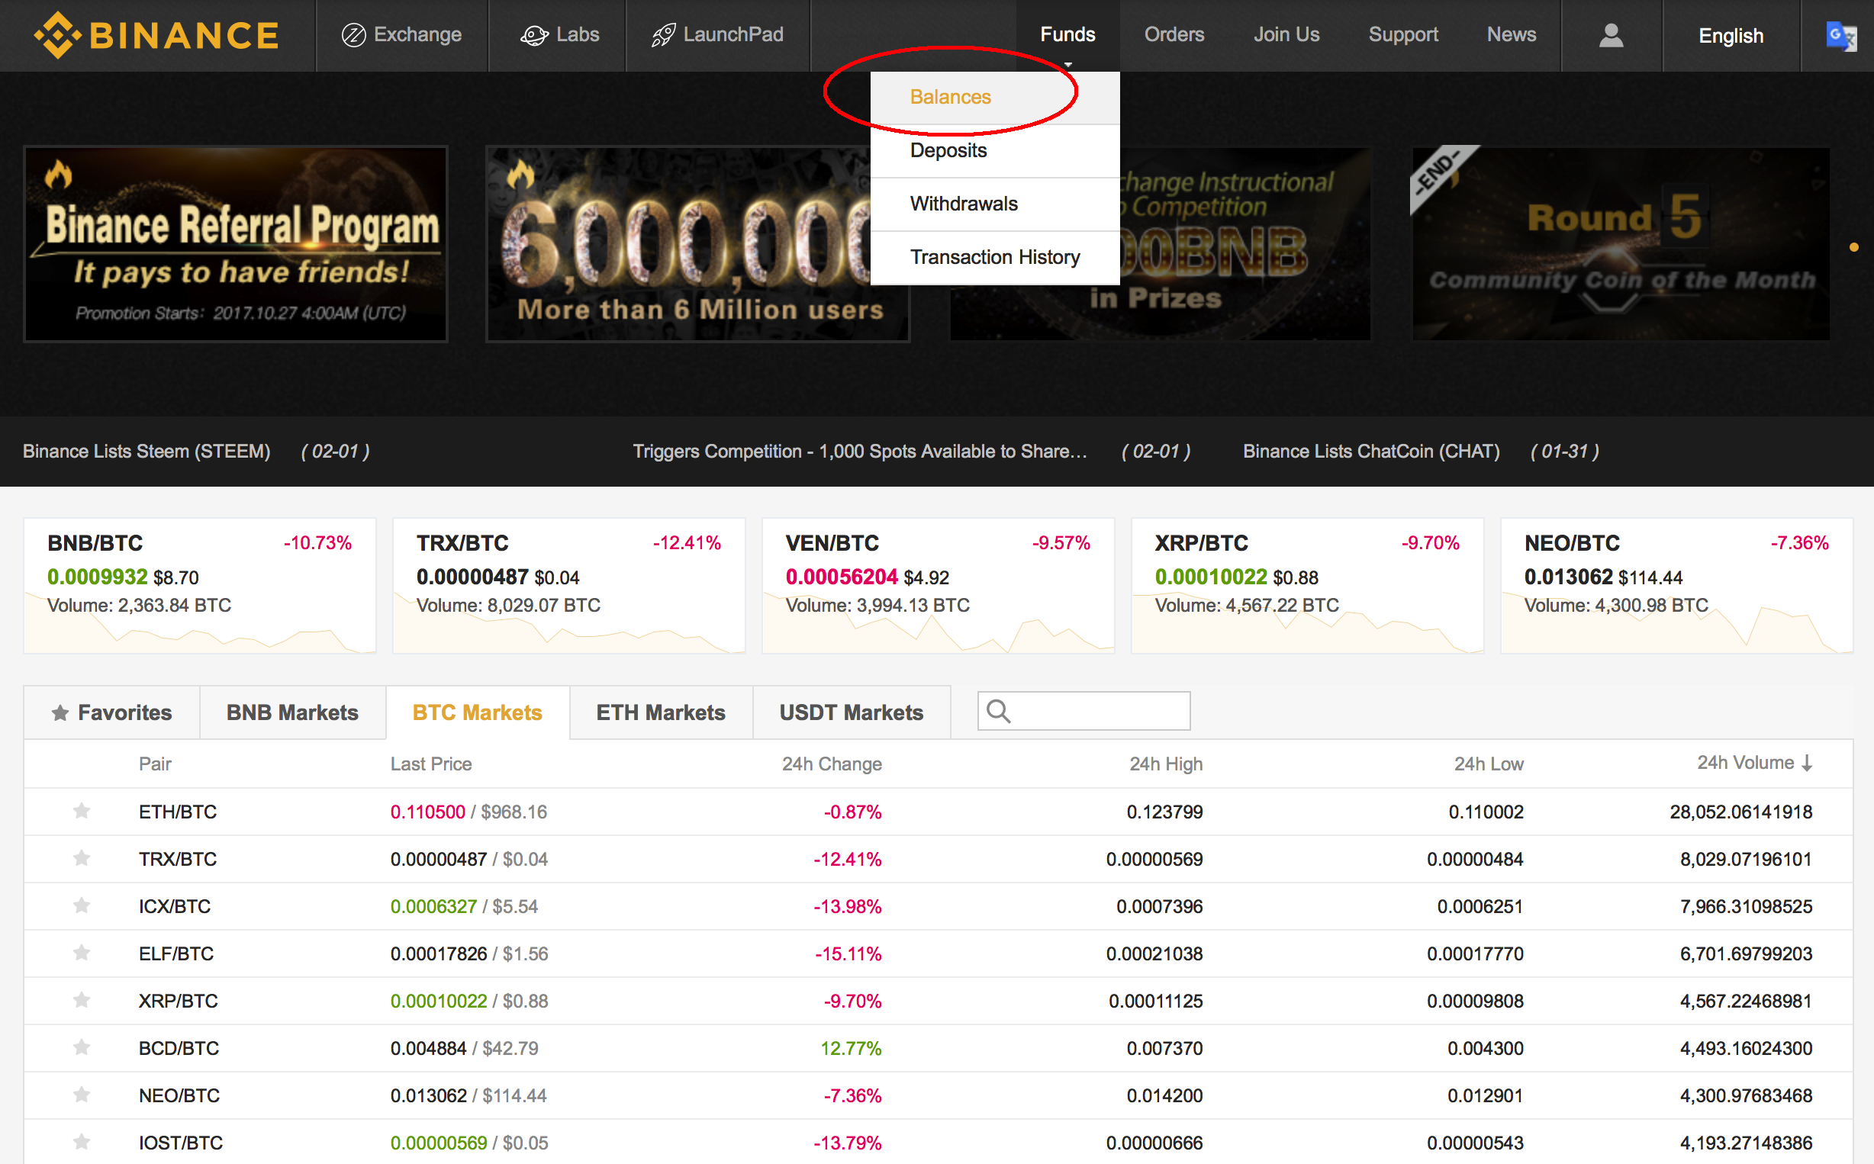Click the banner carousel indicator dot

pos(1853,247)
